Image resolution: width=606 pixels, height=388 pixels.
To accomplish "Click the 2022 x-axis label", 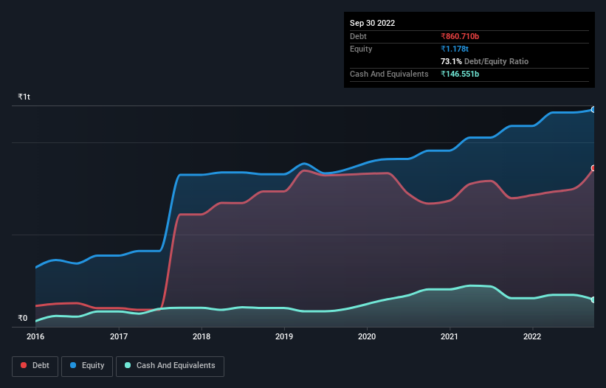I will point(532,336).
